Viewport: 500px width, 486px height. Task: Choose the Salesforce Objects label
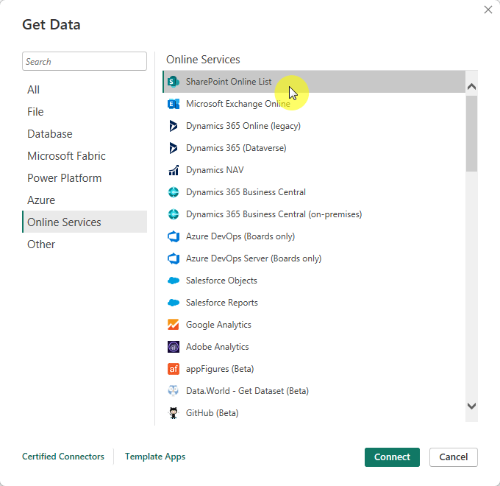click(x=221, y=281)
